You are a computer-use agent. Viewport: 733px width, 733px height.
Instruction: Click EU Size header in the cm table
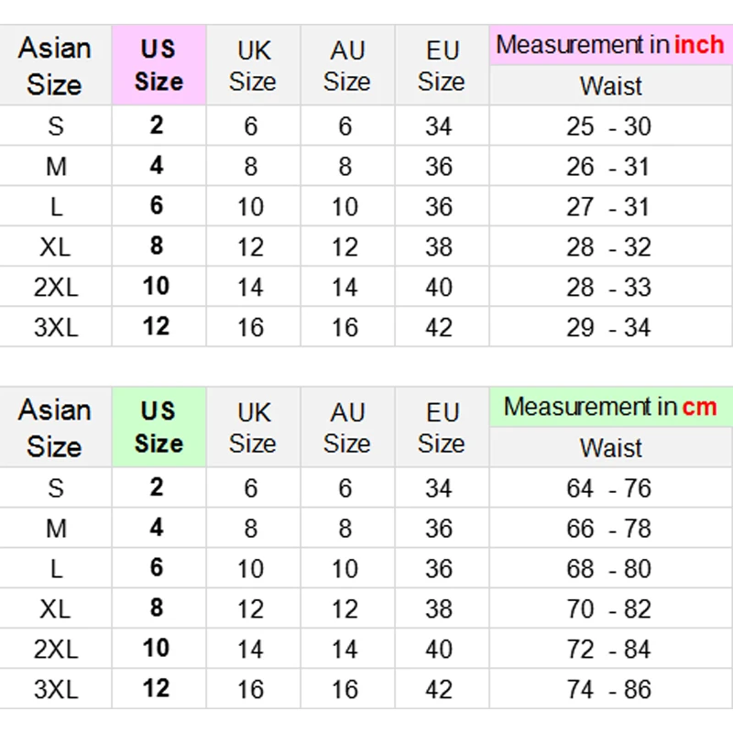coord(441,427)
